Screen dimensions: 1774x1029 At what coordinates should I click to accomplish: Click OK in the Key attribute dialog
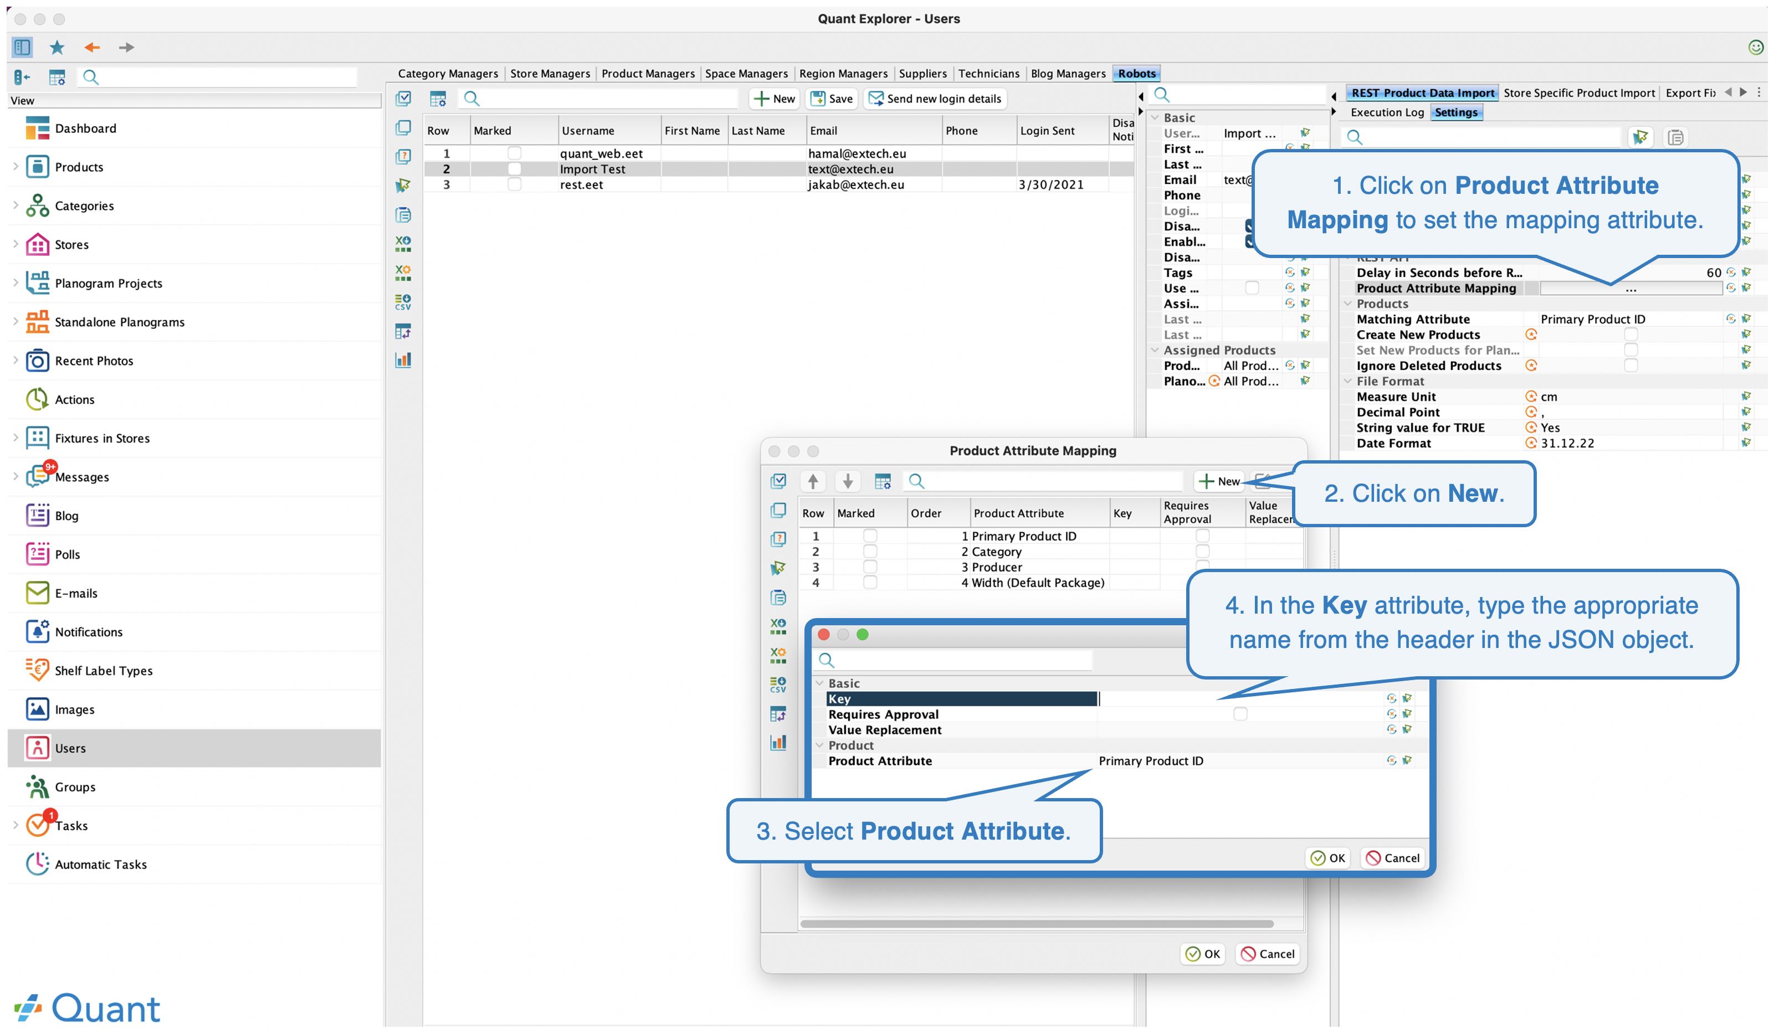coord(1327,857)
